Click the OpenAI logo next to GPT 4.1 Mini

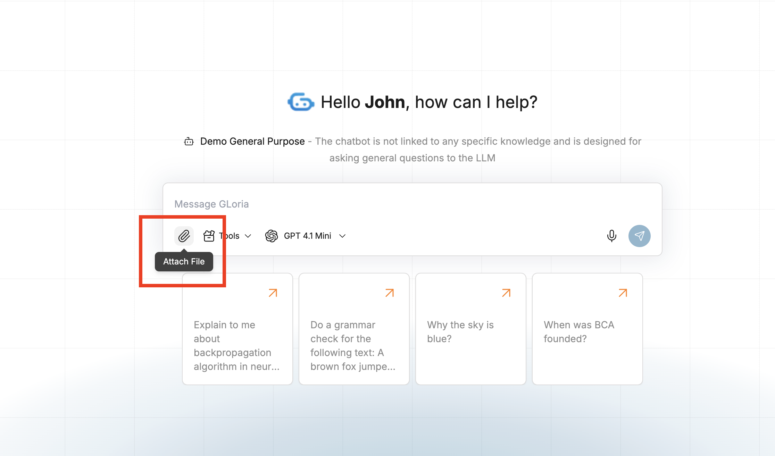pyautogui.click(x=272, y=236)
